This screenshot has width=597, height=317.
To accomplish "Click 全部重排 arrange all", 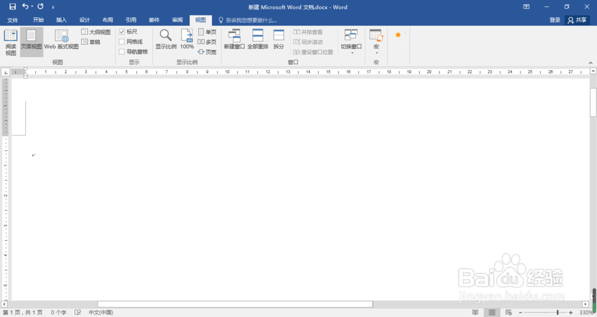I will (x=258, y=39).
